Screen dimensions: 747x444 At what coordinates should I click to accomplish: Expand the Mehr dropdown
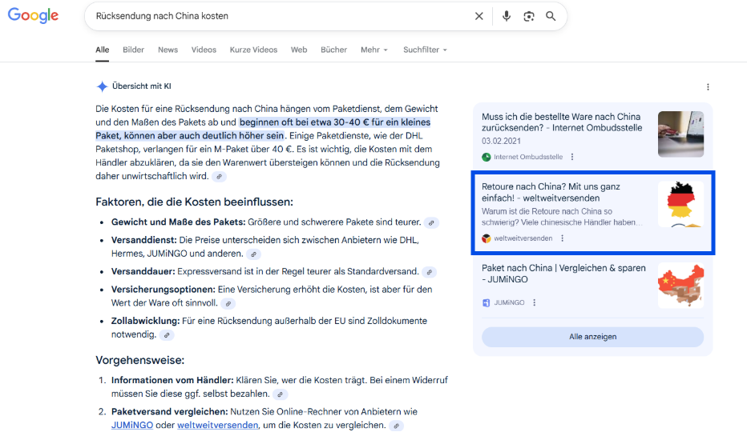point(374,50)
